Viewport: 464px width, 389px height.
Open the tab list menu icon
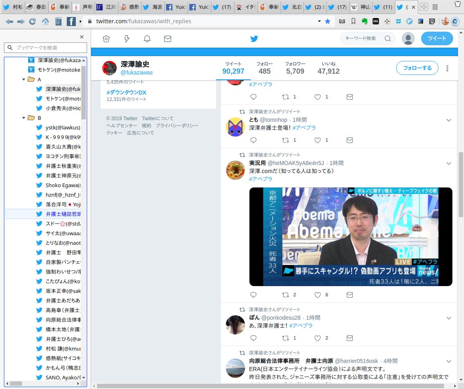[x=435, y=7]
